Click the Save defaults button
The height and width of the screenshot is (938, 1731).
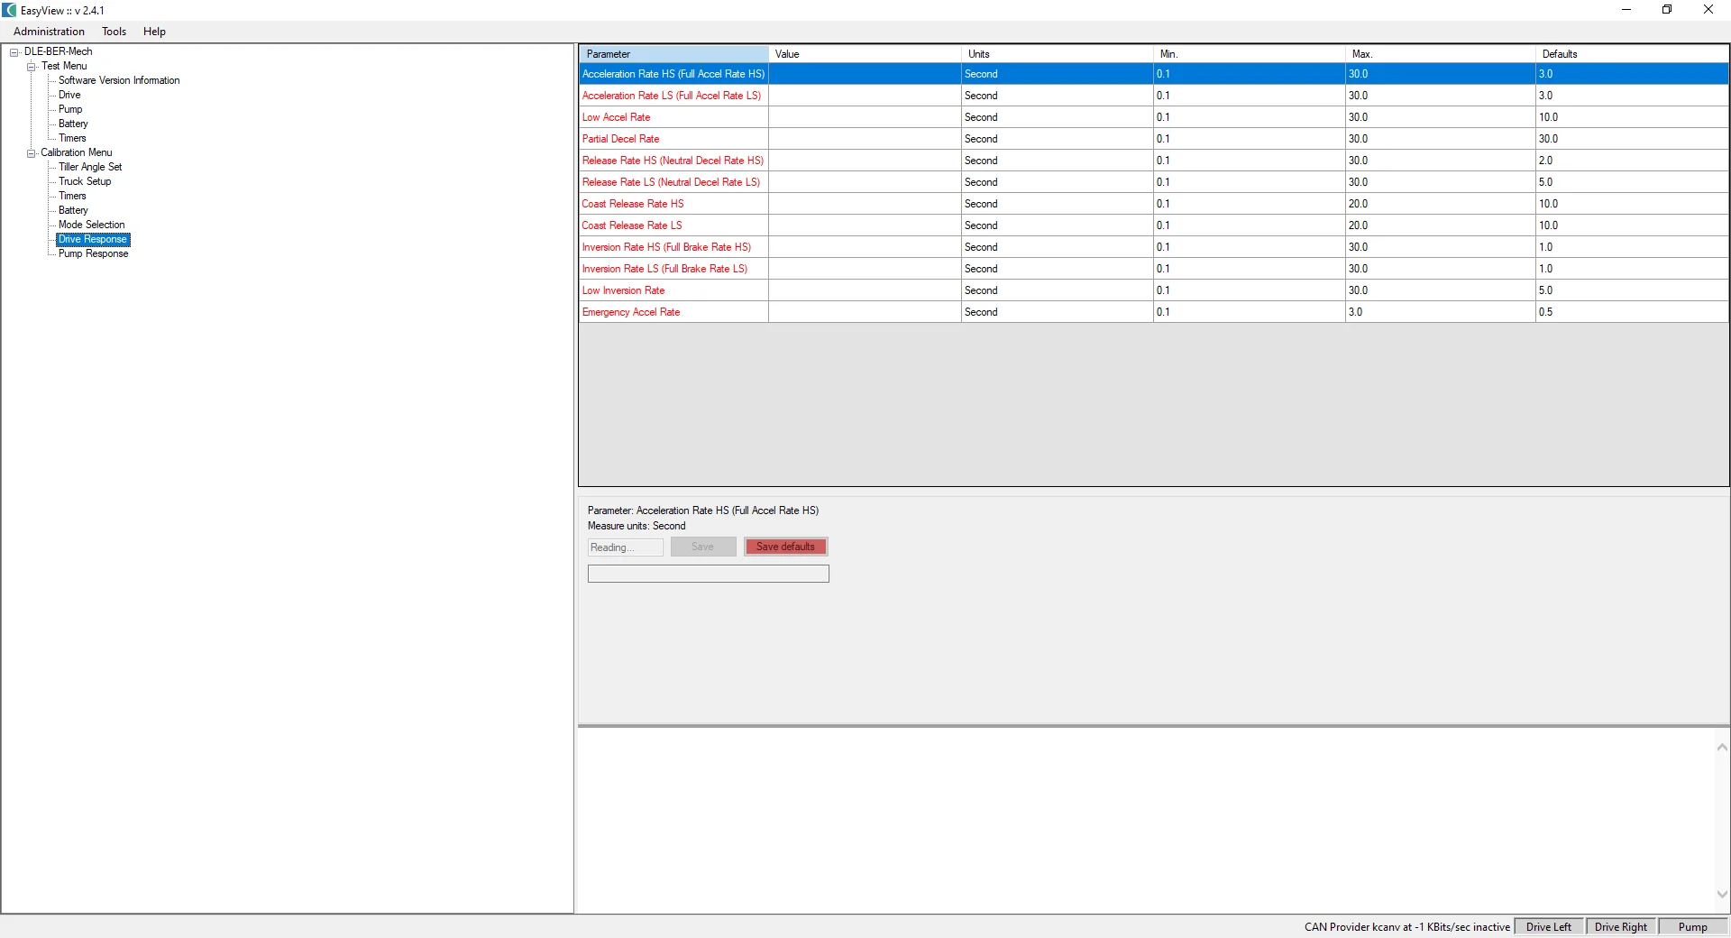[785, 547]
